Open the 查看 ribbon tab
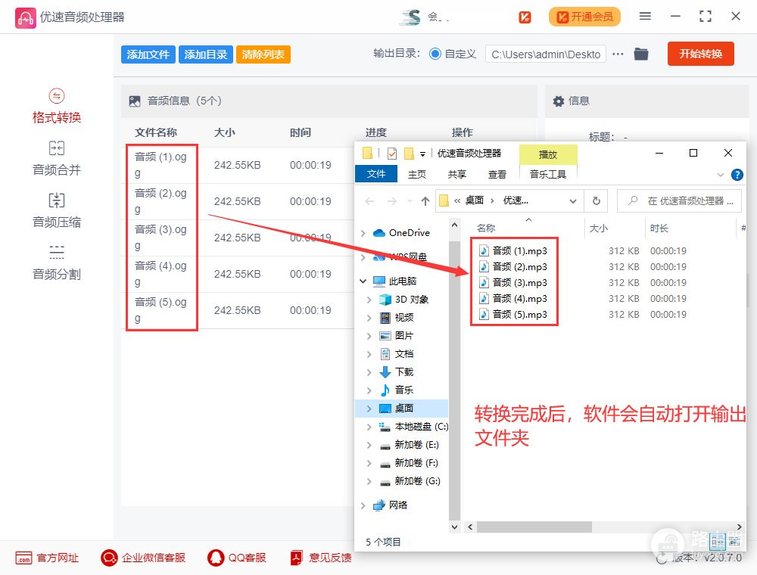 (x=497, y=174)
